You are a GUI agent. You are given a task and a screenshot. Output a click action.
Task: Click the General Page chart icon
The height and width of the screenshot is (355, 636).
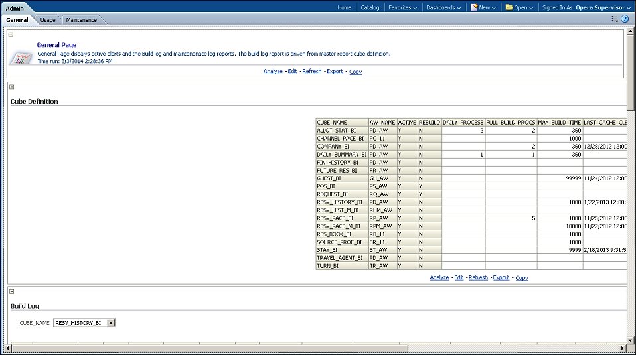22,57
